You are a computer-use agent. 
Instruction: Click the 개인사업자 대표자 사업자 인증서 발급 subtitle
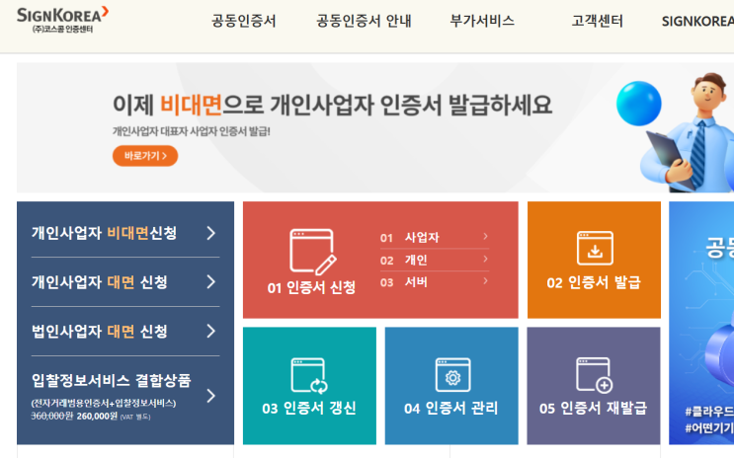192,131
